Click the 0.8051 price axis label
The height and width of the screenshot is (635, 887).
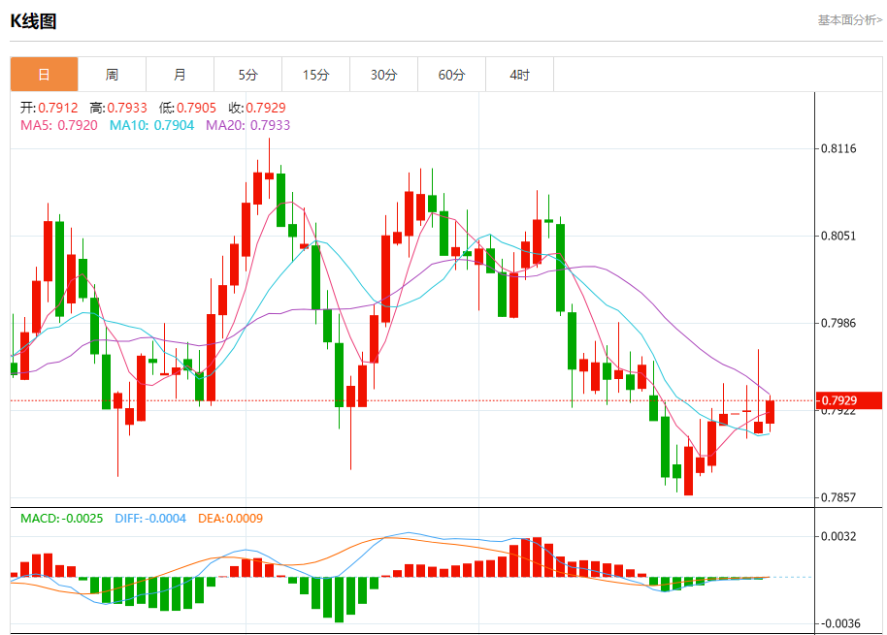coord(838,236)
